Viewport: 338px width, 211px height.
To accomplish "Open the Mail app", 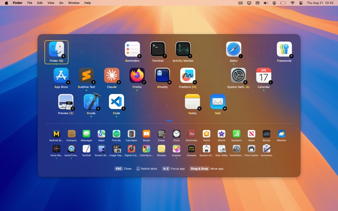I will [218, 102].
